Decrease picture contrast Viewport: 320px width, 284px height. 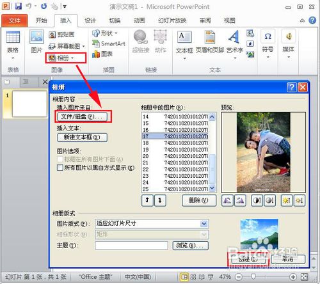269,200
